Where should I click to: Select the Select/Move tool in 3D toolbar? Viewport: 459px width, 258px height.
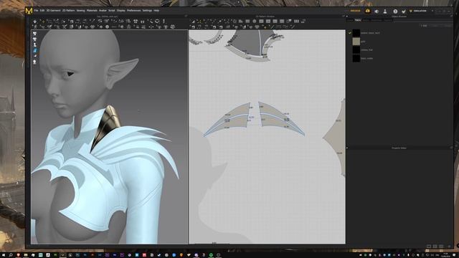pyautogui.click(x=35, y=21)
